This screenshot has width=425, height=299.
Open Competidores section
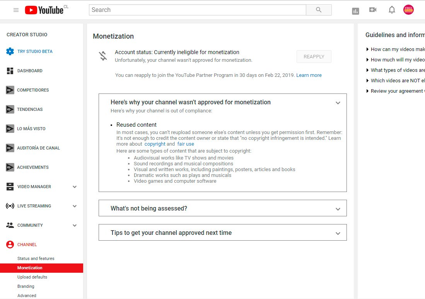click(33, 90)
